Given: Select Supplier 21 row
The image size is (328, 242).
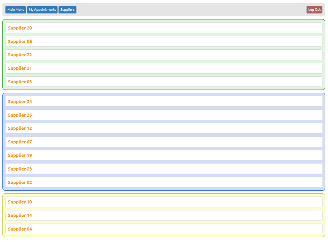Looking at the screenshot, I should point(164,68).
